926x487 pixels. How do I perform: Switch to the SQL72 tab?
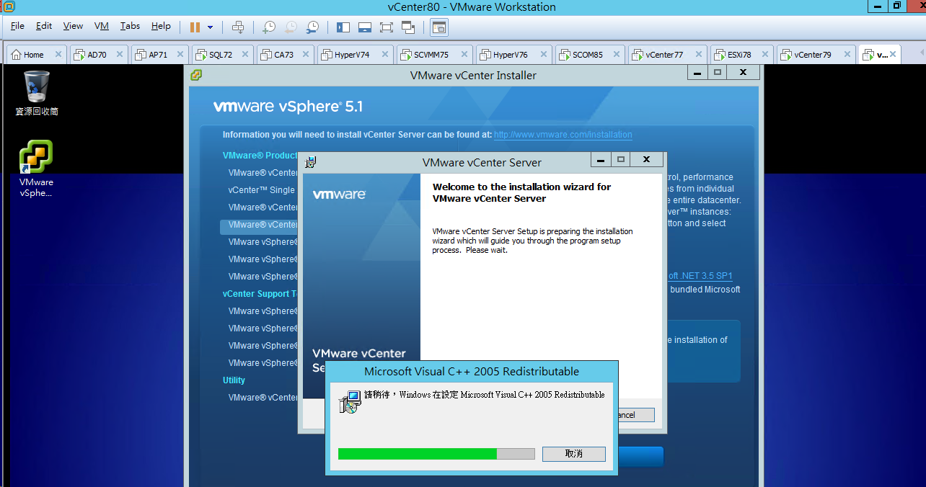pos(222,55)
